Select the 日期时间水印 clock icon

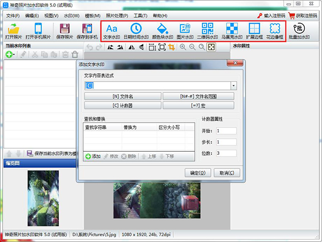pos(136,31)
